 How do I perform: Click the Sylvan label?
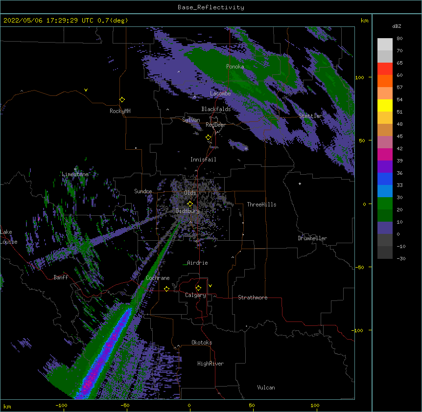tap(191, 120)
